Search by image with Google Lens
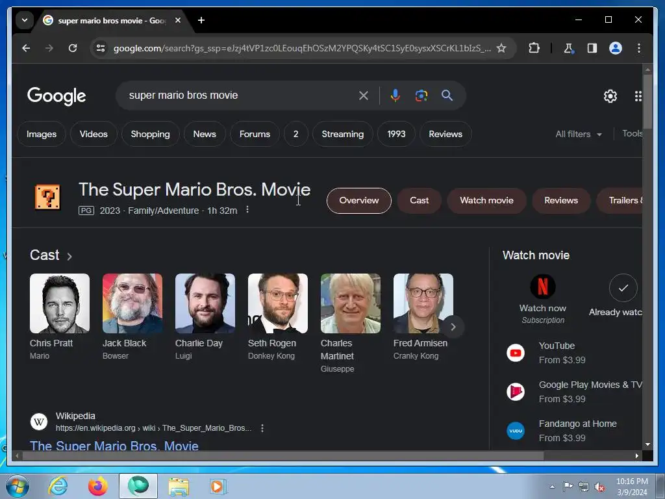The height and width of the screenshot is (499, 665). [x=421, y=96]
